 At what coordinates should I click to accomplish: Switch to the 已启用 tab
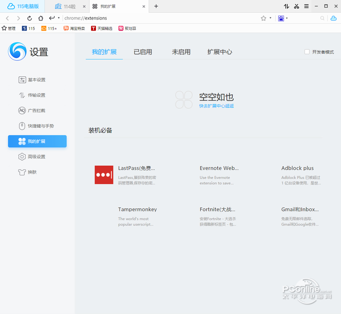[143, 52]
